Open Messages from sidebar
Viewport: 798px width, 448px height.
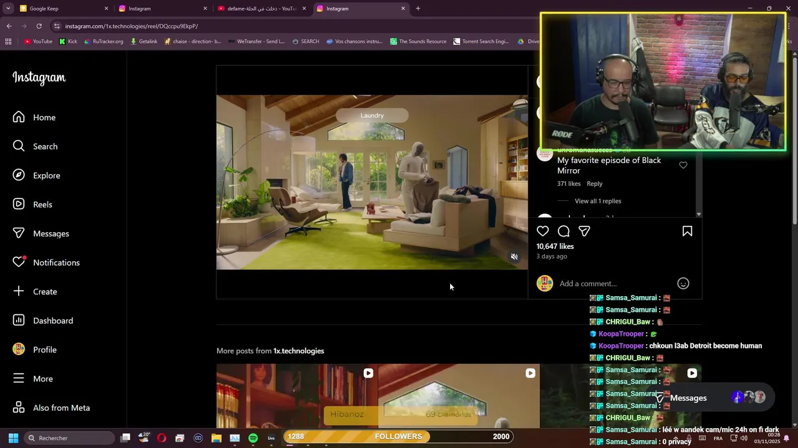pyautogui.click(x=41, y=233)
